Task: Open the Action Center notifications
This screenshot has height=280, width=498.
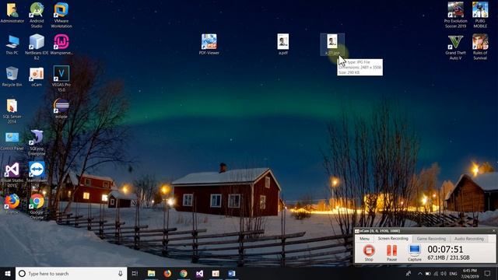Action: (488, 273)
